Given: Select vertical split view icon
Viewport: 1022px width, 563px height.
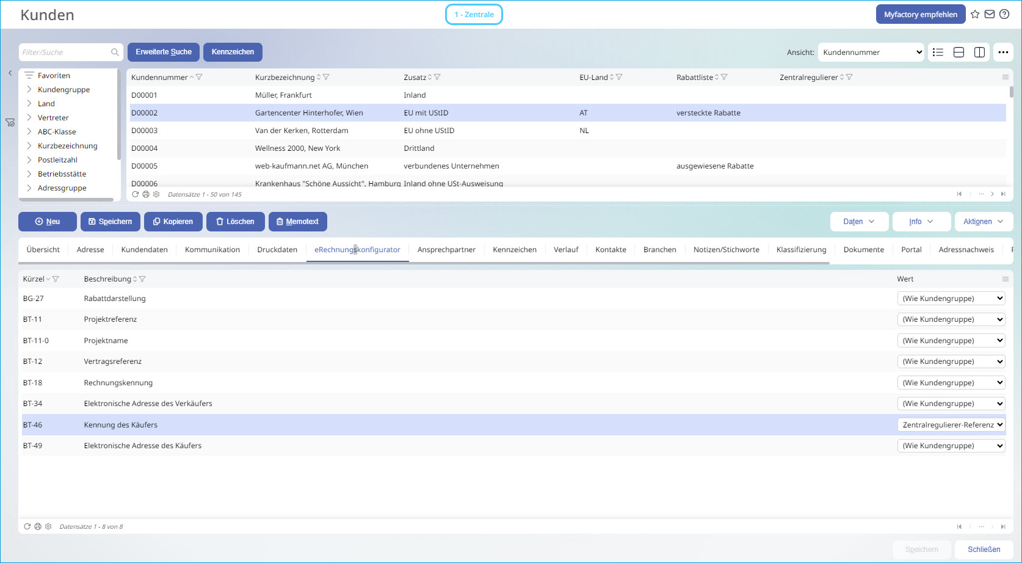Looking at the screenshot, I should coord(980,52).
